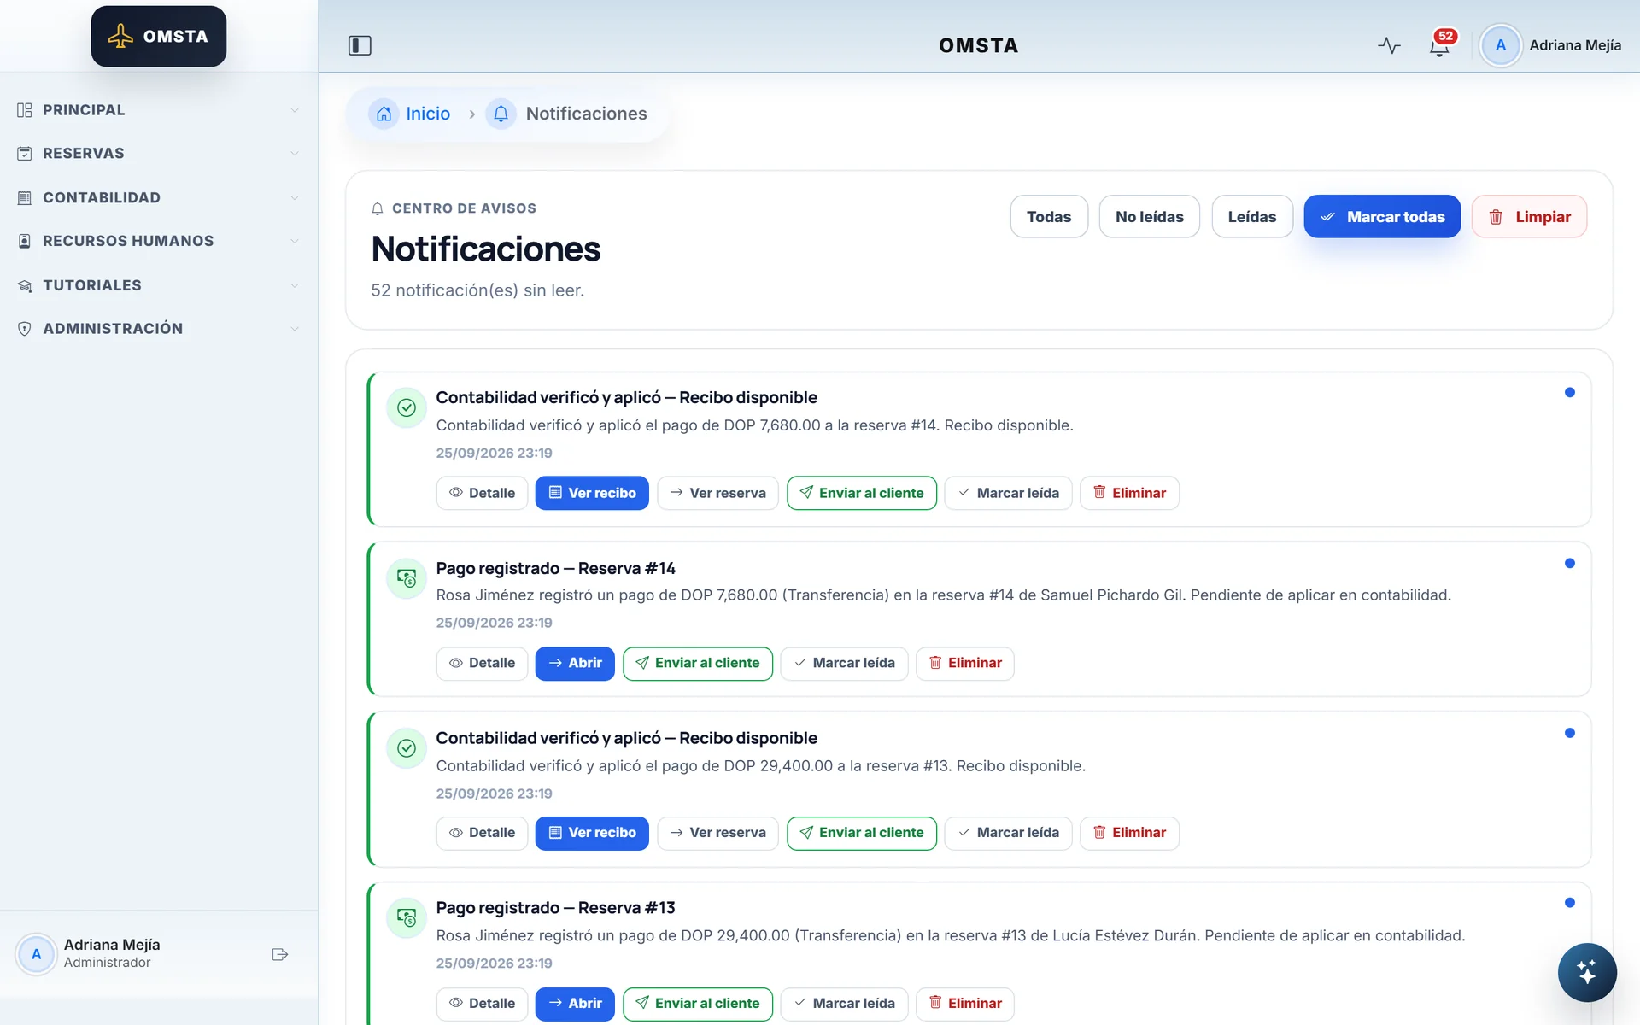Open the sparkle assistant floating button
1640x1025 pixels.
click(x=1586, y=972)
